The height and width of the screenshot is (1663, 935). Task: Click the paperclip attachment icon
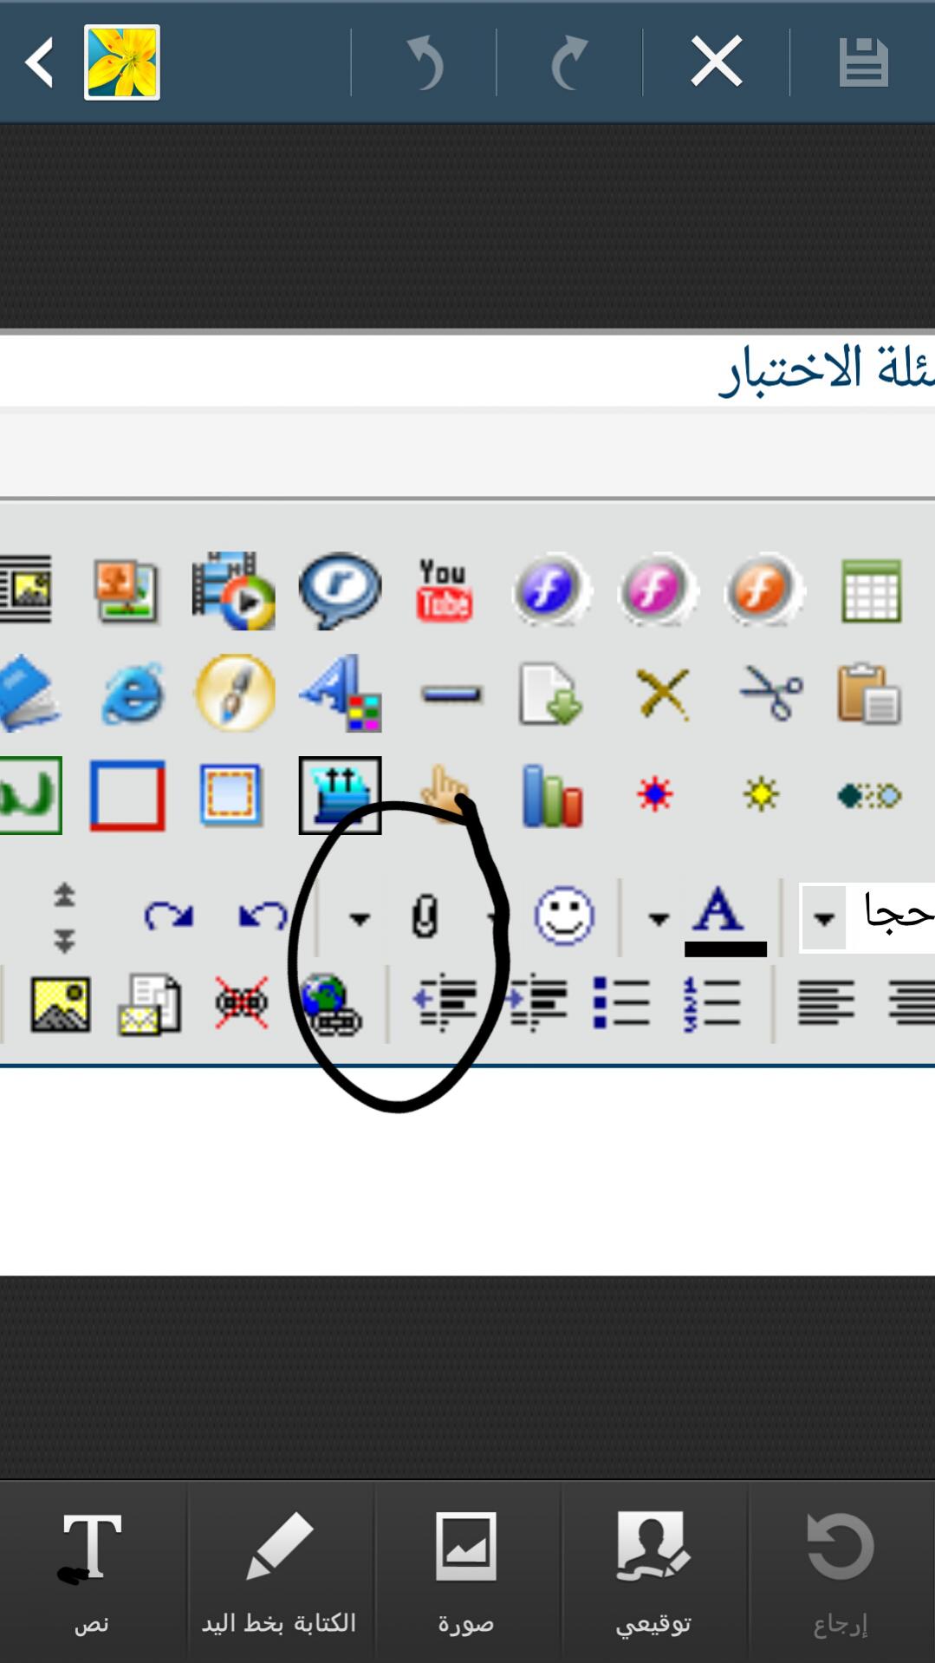424,916
